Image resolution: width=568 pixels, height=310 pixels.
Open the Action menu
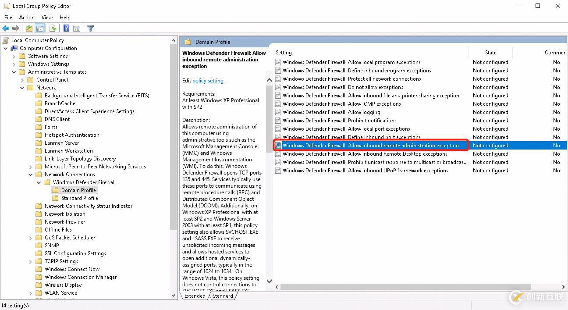pyautogui.click(x=26, y=17)
